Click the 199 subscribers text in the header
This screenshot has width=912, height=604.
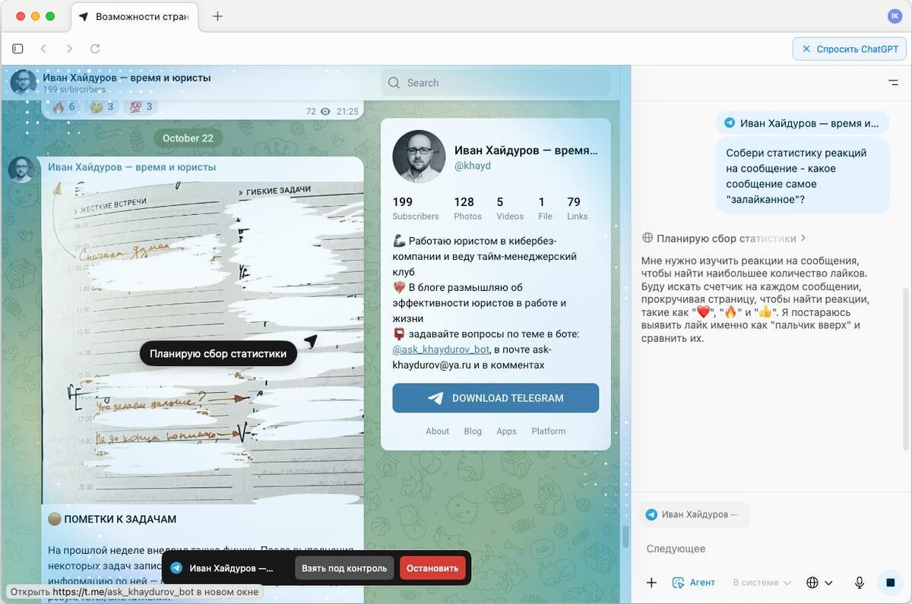coord(74,90)
